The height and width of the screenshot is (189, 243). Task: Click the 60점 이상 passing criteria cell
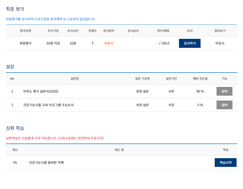53,43
